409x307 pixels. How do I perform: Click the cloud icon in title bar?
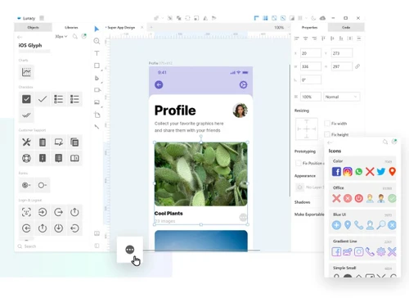(322, 18)
